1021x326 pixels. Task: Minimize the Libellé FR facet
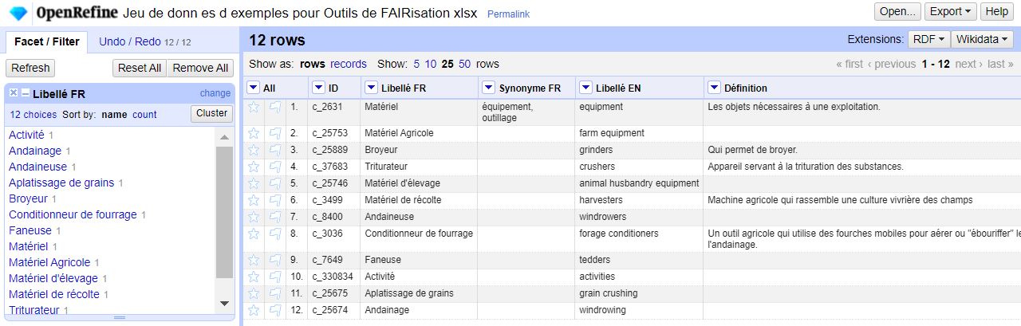point(26,93)
